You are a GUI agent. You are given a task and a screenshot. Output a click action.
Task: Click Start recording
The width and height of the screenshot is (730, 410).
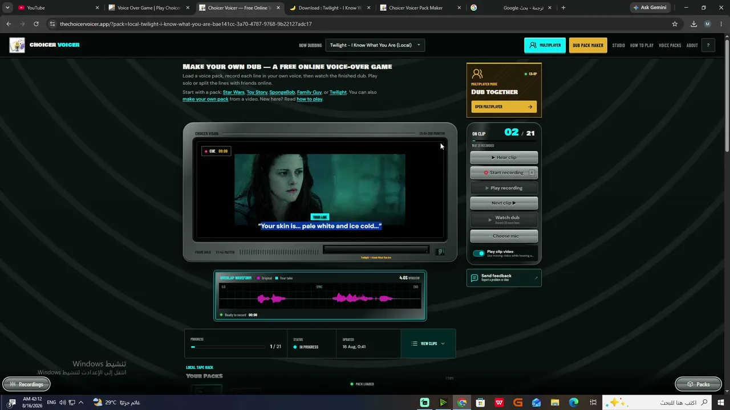pyautogui.click(x=504, y=173)
